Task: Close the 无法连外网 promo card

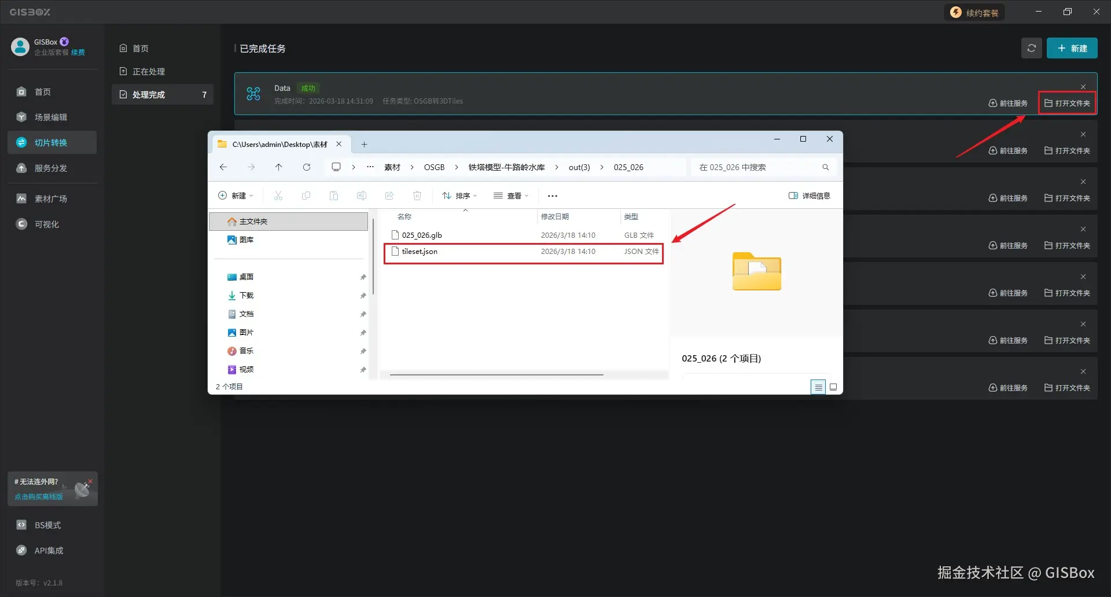Action: point(90,481)
